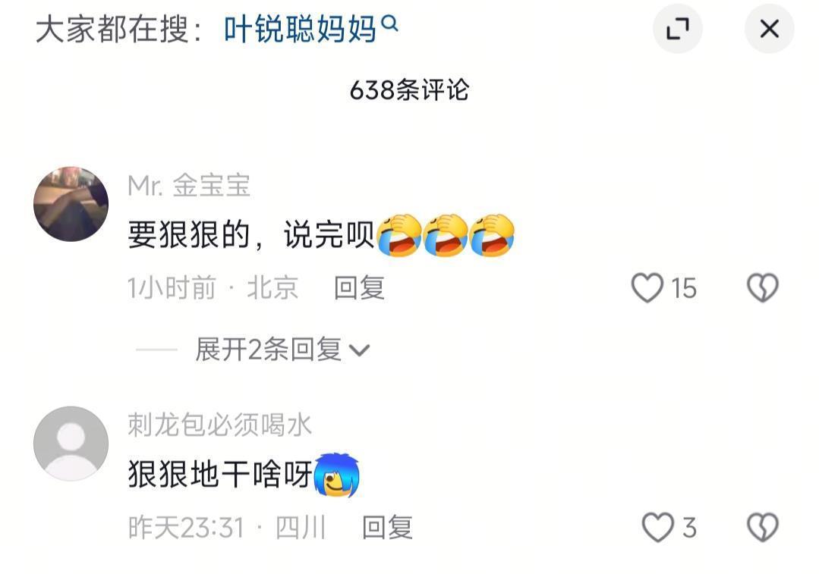Select the comment text 要狠狠的,说完呗
The image size is (819, 574).
(x=250, y=235)
